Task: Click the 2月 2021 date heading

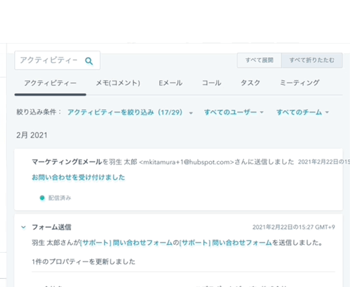Action: 31,135
